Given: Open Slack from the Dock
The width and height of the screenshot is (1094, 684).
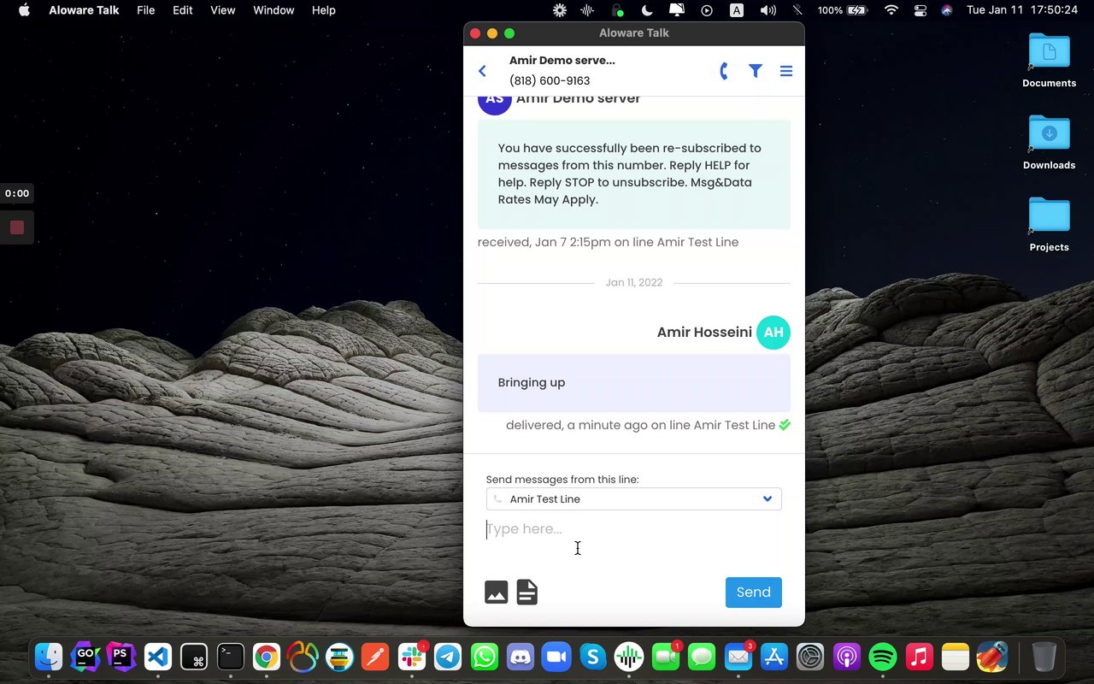Looking at the screenshot, I should 412,657.
